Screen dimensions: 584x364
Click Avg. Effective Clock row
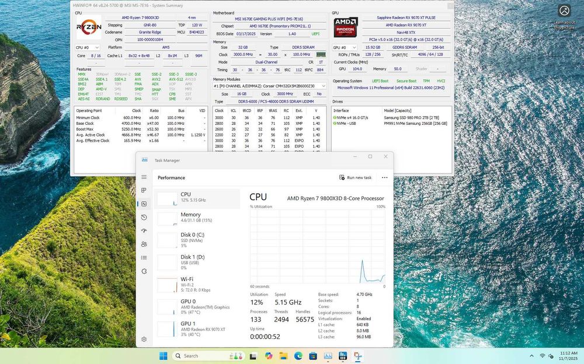[141, 141]
